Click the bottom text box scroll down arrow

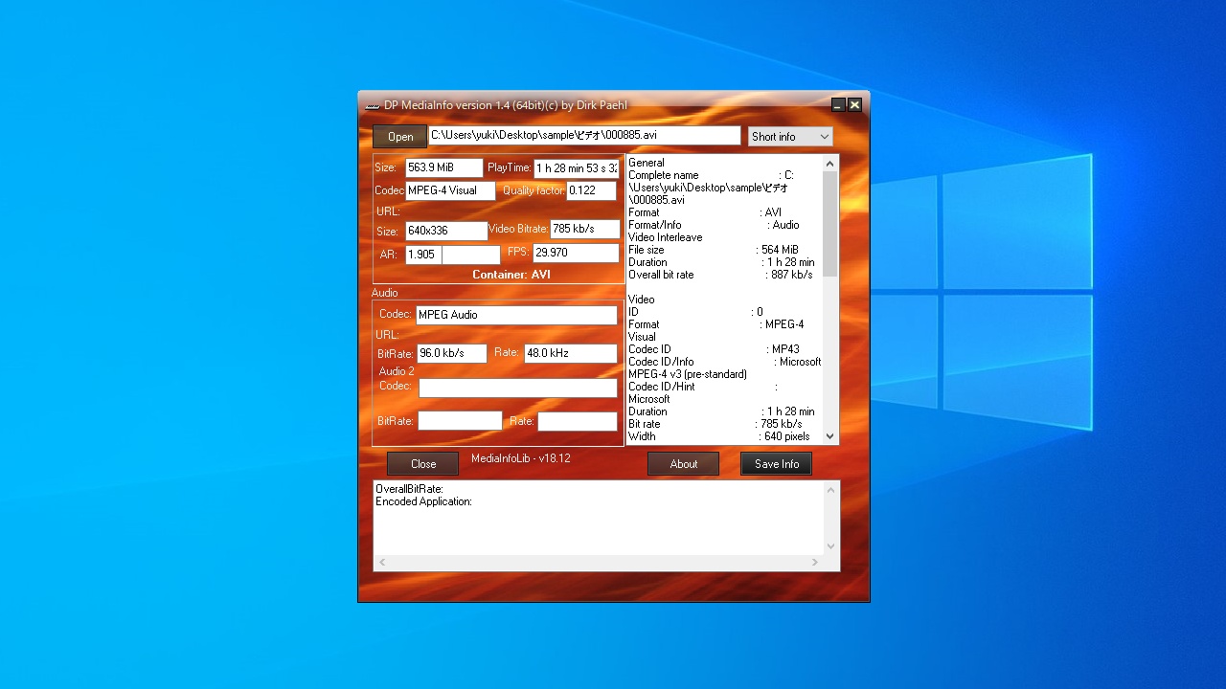(830, 546)
